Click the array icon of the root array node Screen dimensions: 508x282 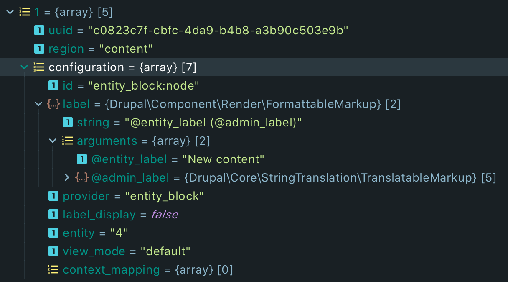[x=25, y=12]
